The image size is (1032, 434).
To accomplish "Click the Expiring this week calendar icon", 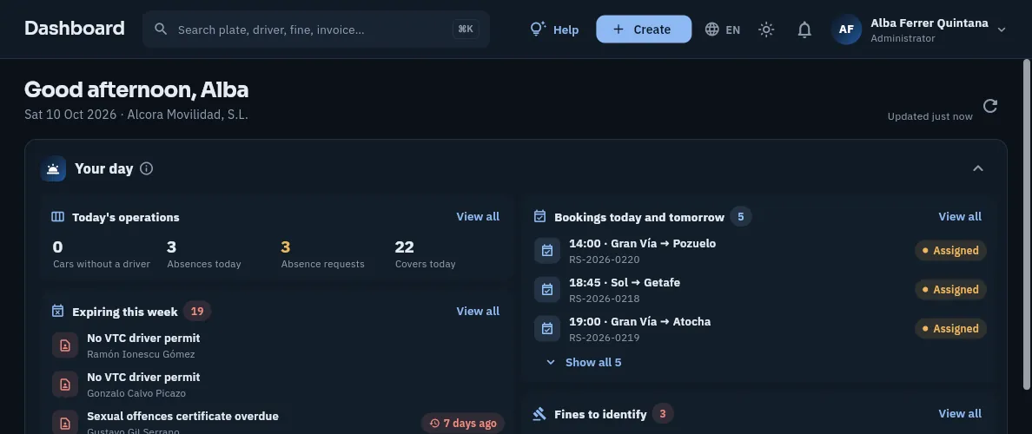I will tap(58, 311).
